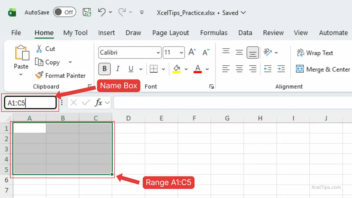This screenshot has width=352, height=198.
Task: Click the Decrease Font Size icon
Action: tap(206, 53)
